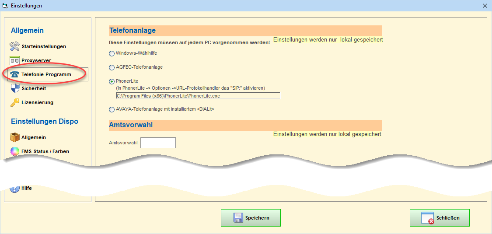
Task: Focus the Amtsvorwahl input field
Action: [x=158, y=143]
